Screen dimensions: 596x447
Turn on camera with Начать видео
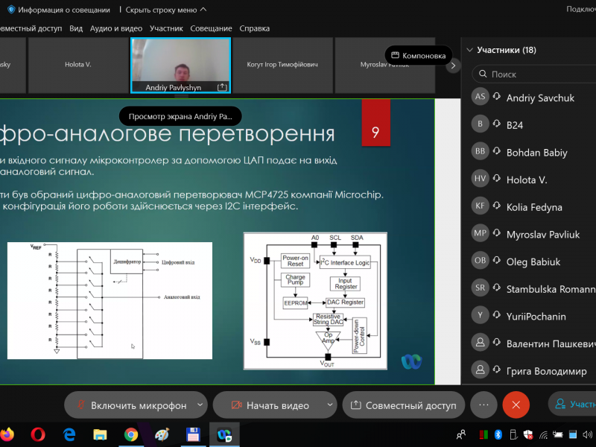click(x=269, y=405)
